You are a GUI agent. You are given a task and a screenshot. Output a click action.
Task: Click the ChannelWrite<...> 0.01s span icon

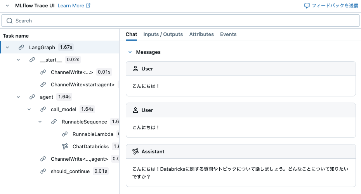coord(43,72)
